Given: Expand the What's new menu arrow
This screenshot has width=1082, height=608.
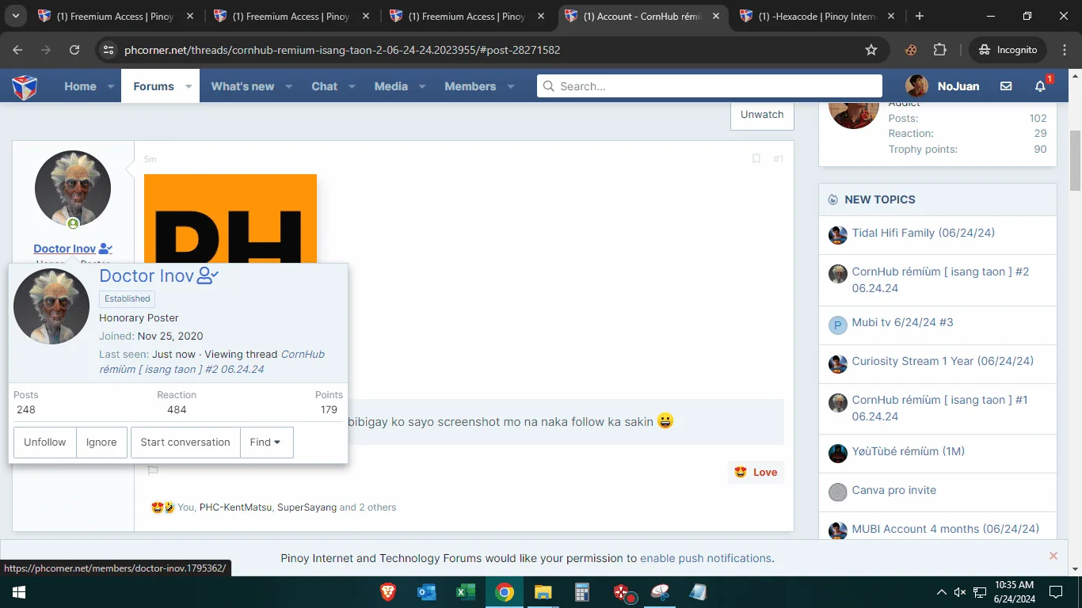Looking at the screenshot, I should (289, 86).
